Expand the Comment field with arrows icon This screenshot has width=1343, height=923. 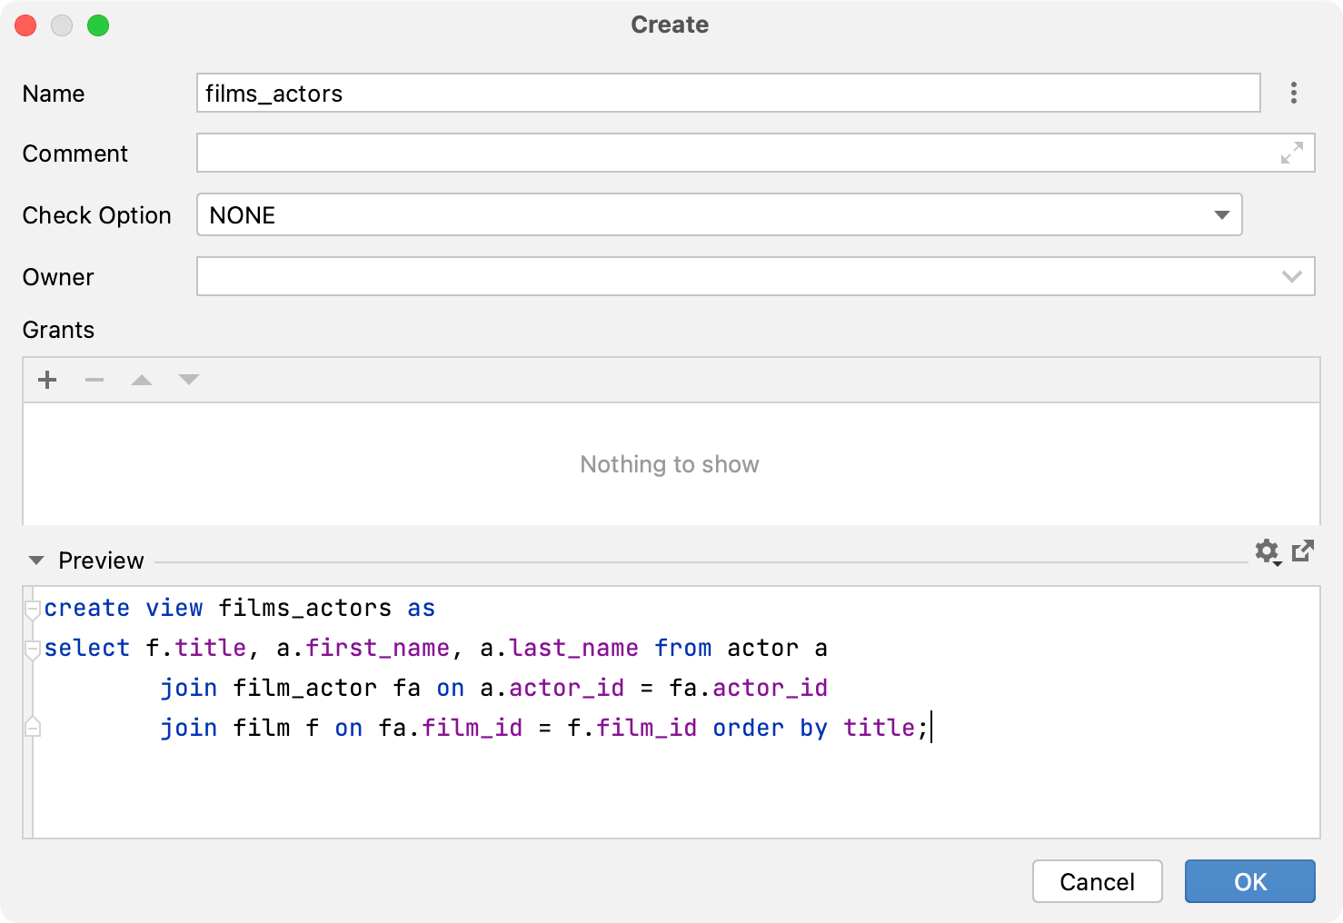point(1291,153)
